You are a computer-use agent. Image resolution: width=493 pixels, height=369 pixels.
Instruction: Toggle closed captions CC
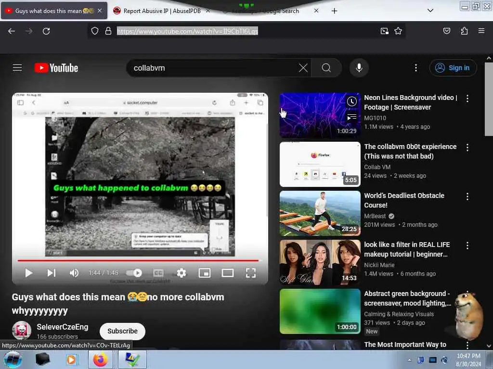[x=158, y=273]
